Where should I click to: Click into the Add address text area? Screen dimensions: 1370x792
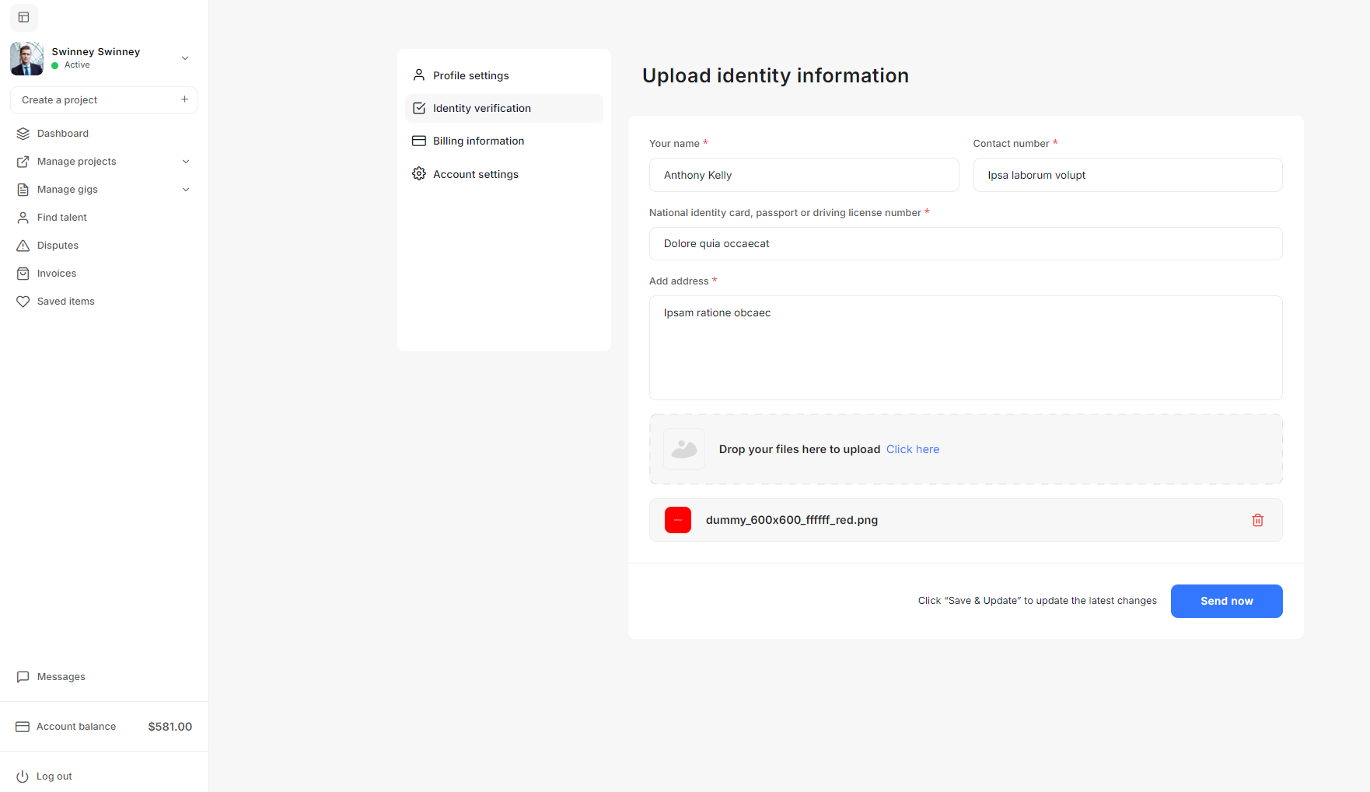click(965, 347)
